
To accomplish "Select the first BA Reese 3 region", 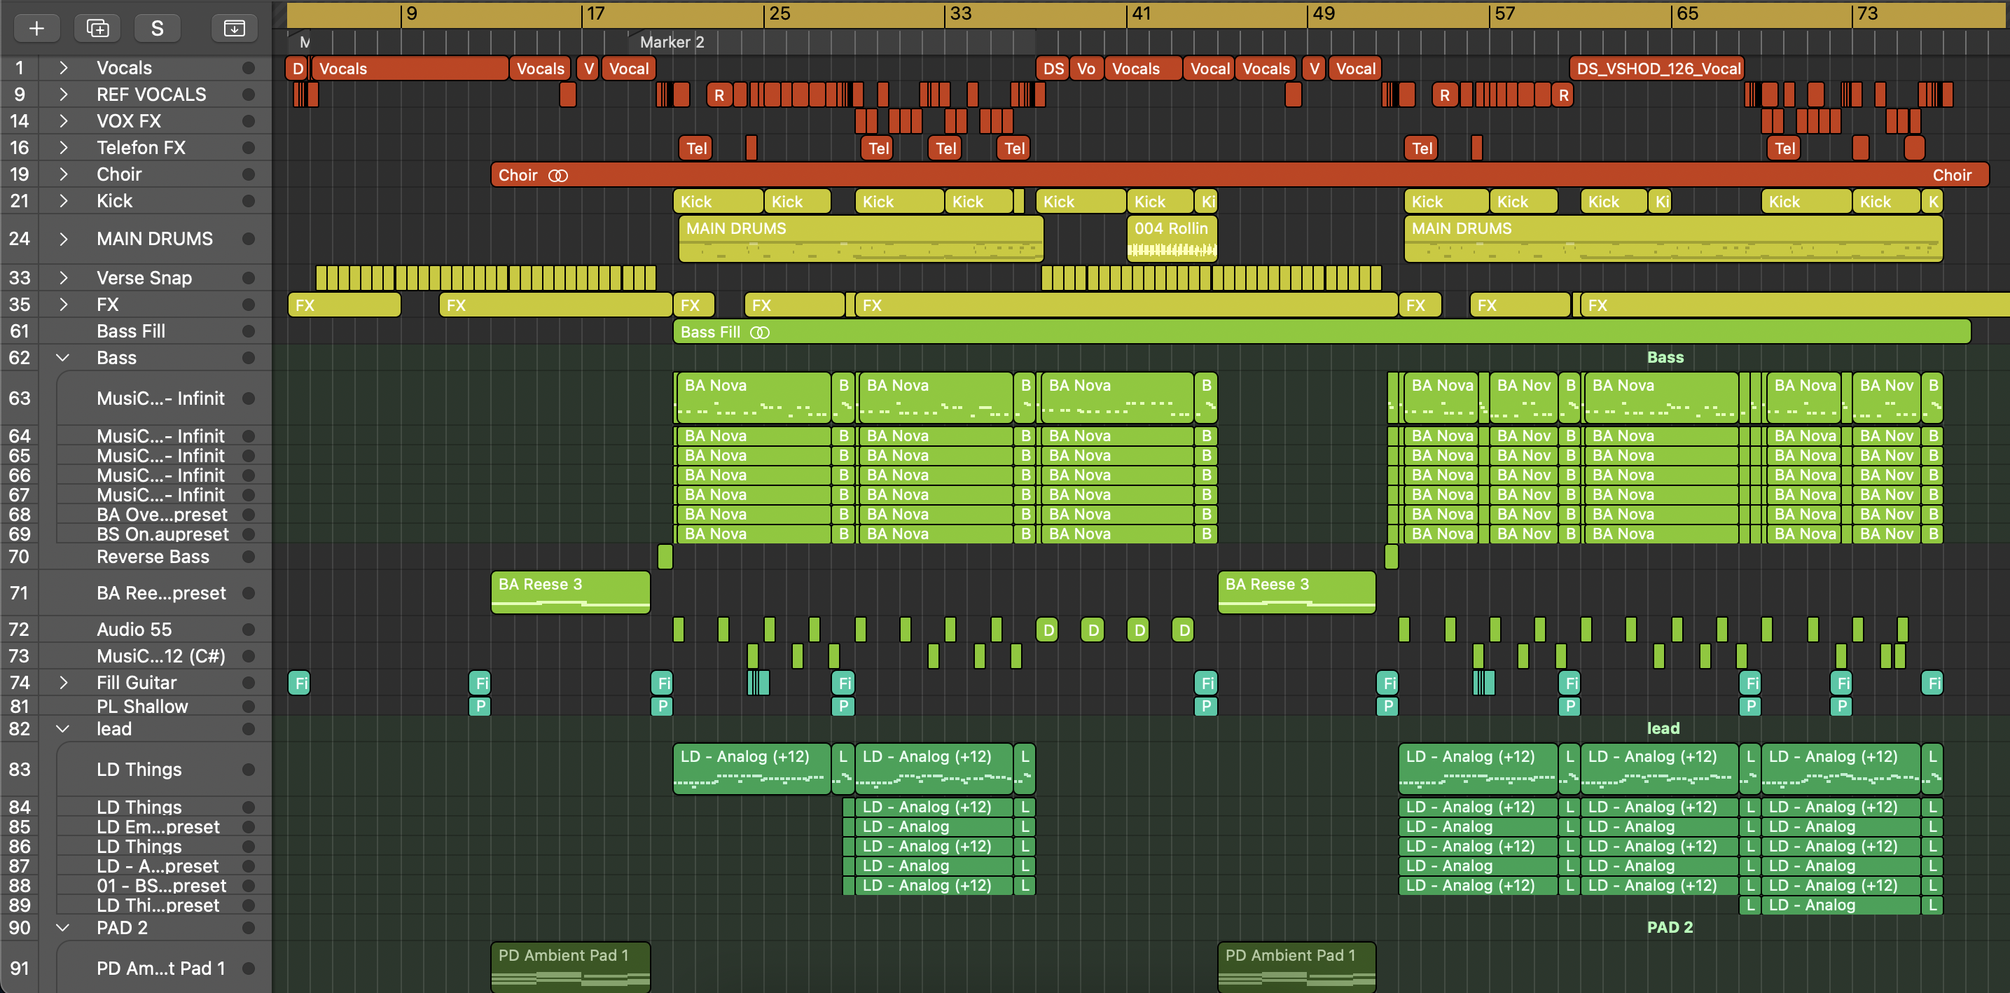I will [570, 592].
